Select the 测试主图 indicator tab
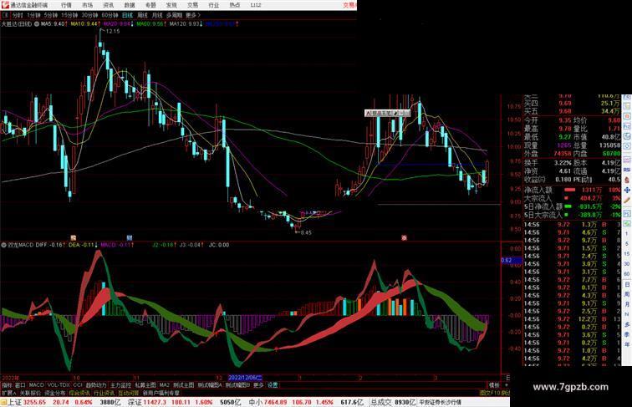632x407 pixels. (x=183, y=385)
